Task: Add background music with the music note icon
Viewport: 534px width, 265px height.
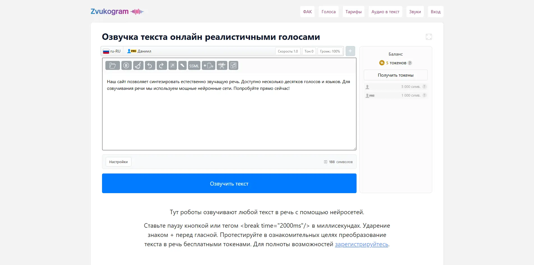Action: [x=234, y=65]
